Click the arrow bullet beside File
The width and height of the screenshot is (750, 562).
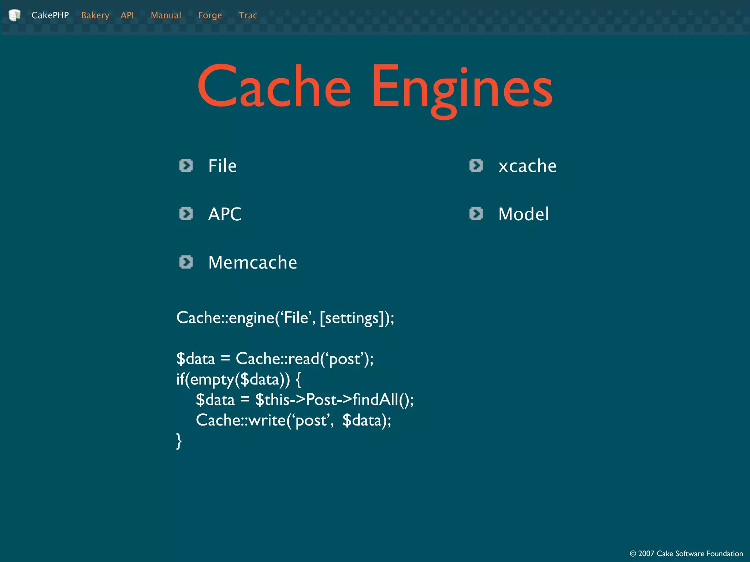[x=186, y=165]
